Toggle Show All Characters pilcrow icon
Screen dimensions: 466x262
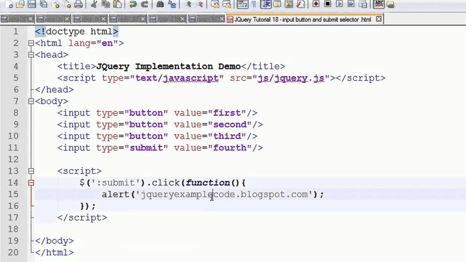tap(254, 4)
